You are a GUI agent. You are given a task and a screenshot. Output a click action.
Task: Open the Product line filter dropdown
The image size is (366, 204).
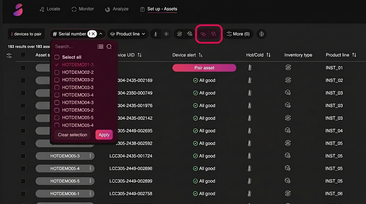(x=128, y=34)
